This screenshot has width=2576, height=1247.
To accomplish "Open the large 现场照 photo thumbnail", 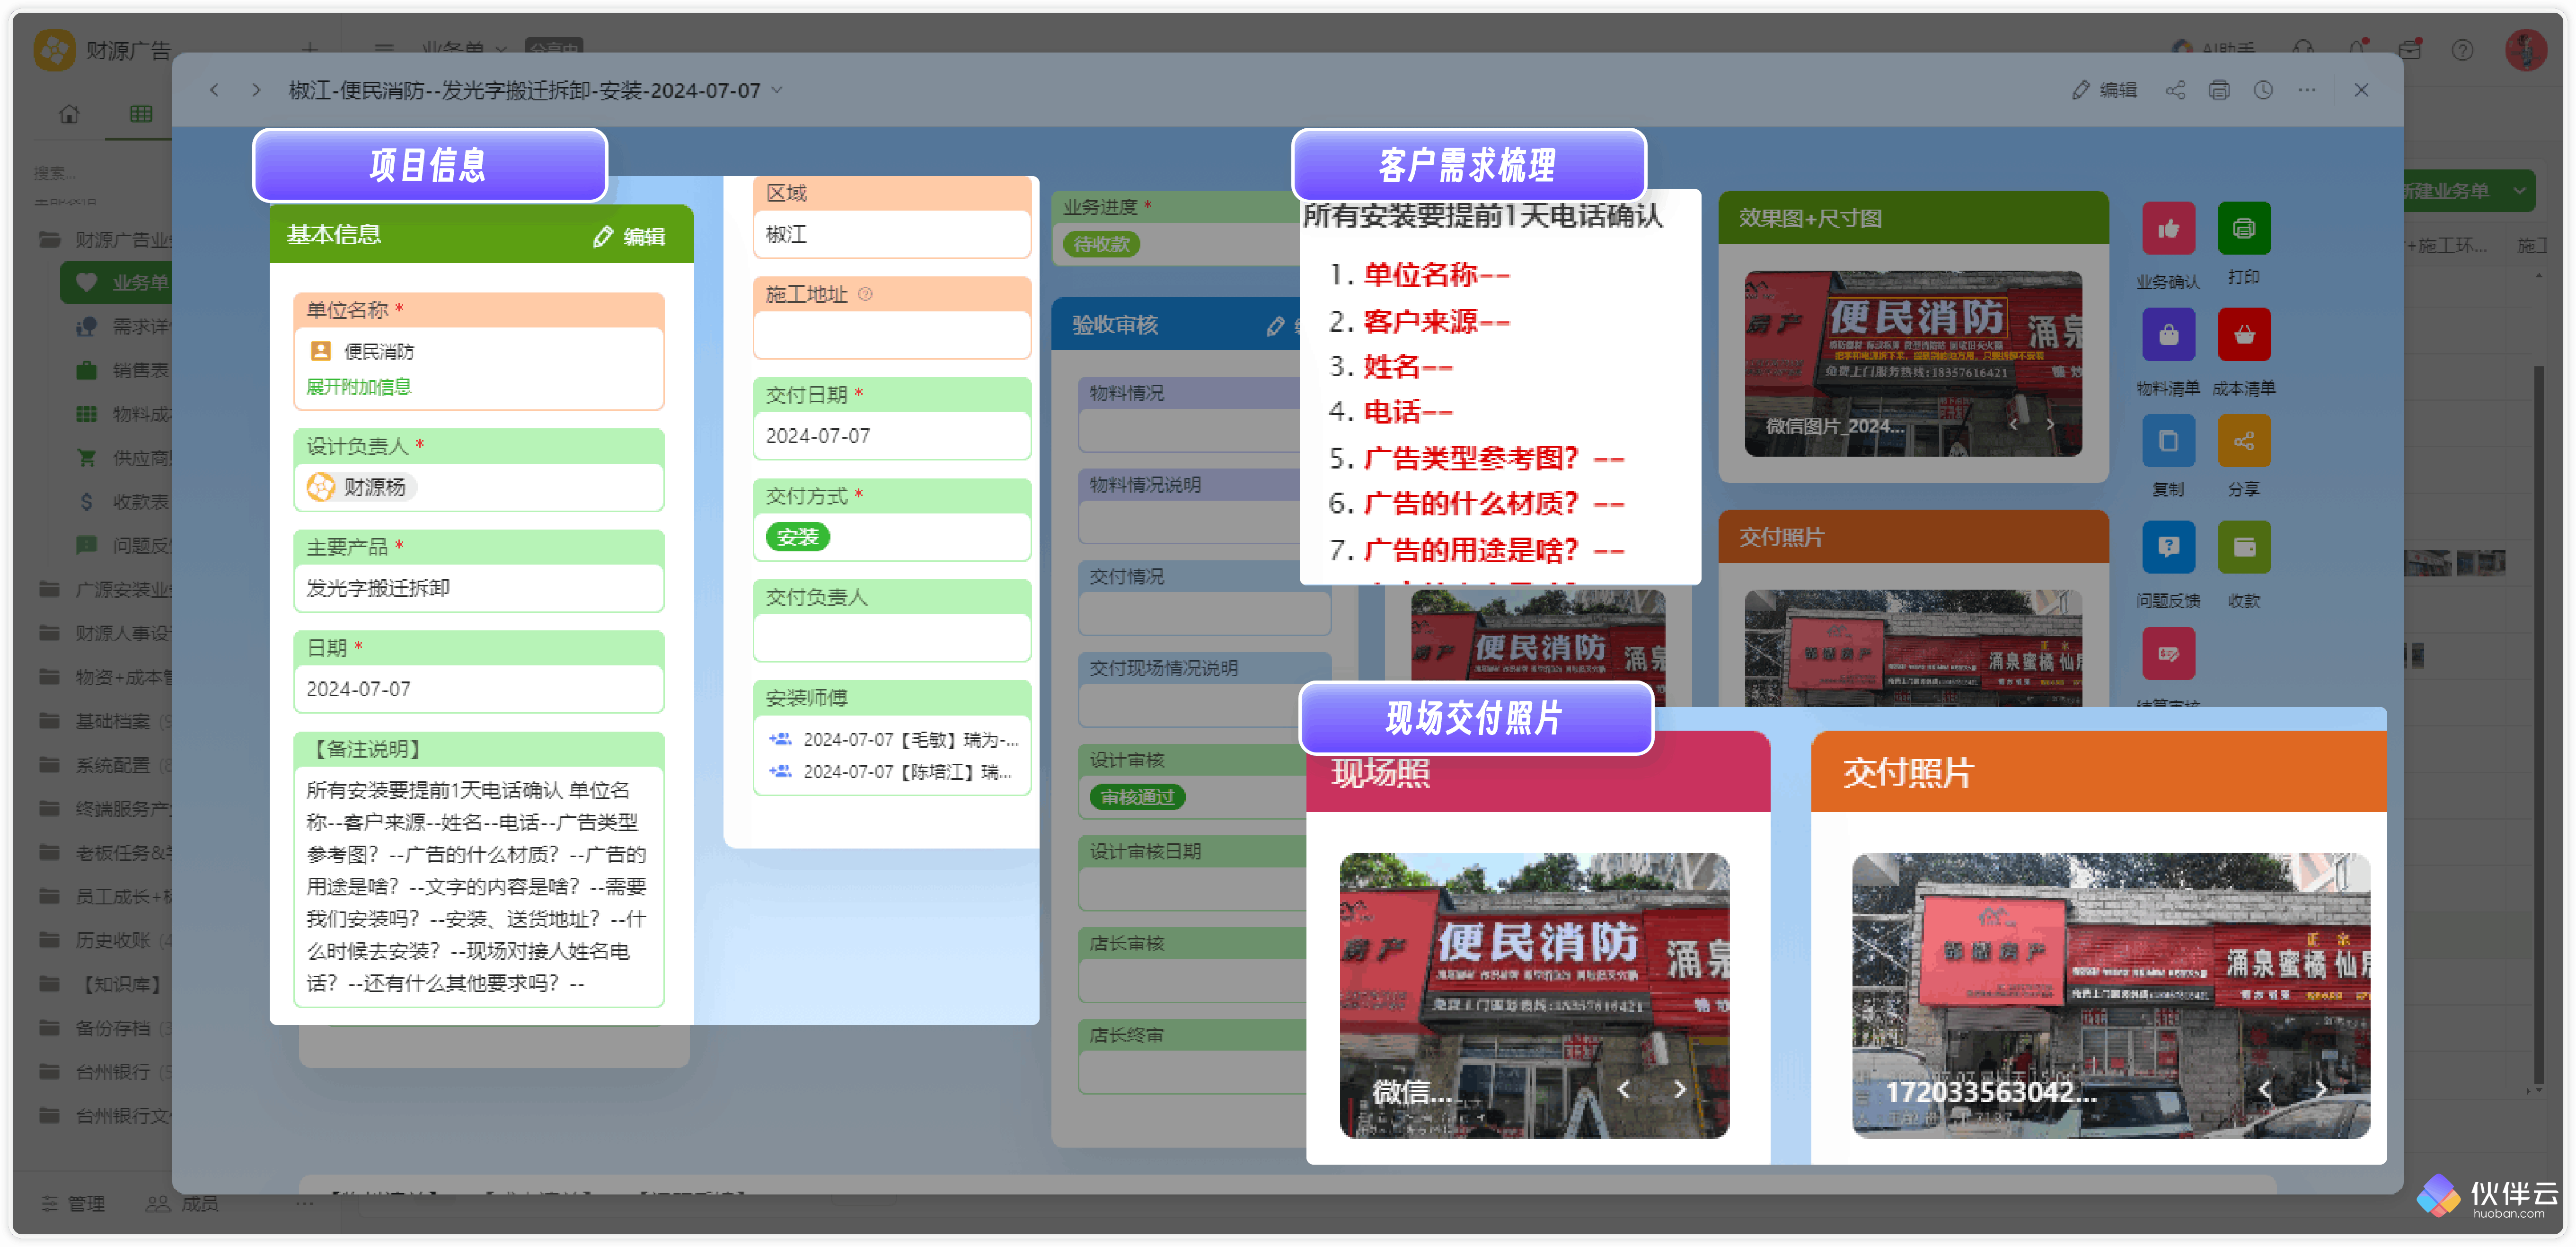I will (1534, 996).
